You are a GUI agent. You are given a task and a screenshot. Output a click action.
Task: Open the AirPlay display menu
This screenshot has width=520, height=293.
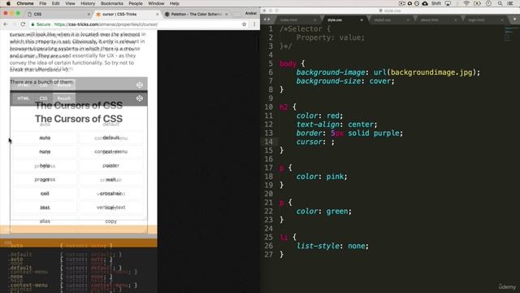coord(448,3)
